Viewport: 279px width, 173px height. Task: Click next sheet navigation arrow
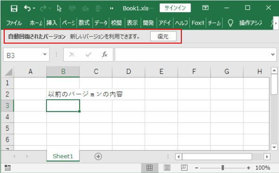[x=27, y=156]
